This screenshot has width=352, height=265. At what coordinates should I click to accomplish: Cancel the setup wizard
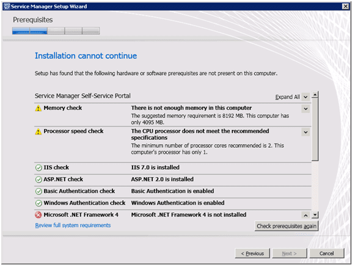click(x=326, y=253)
